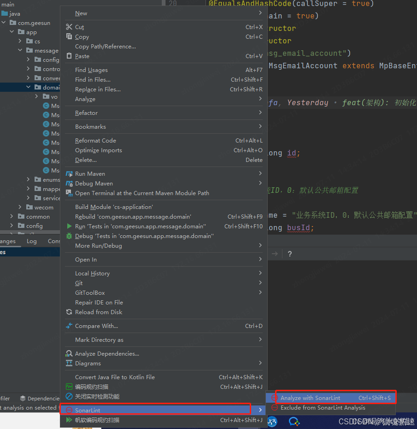
Task: Click the domain package folder icon
Action: click(38, 87)
